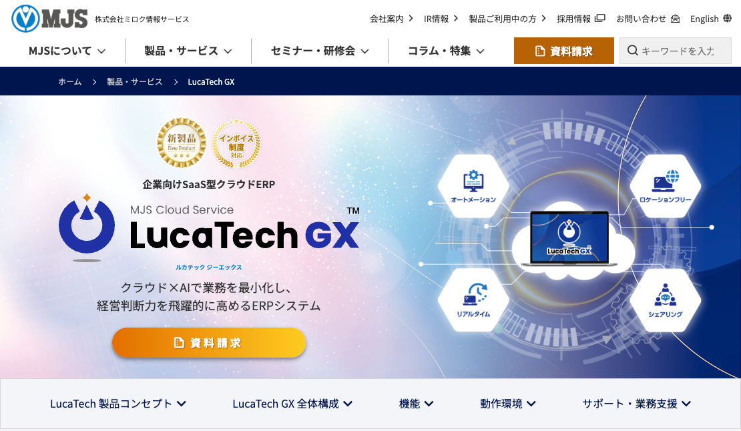The width and height of the screenshot is (741, 431).
Task: Open the コラム・特集 dropdown
Action: point(446,51)
